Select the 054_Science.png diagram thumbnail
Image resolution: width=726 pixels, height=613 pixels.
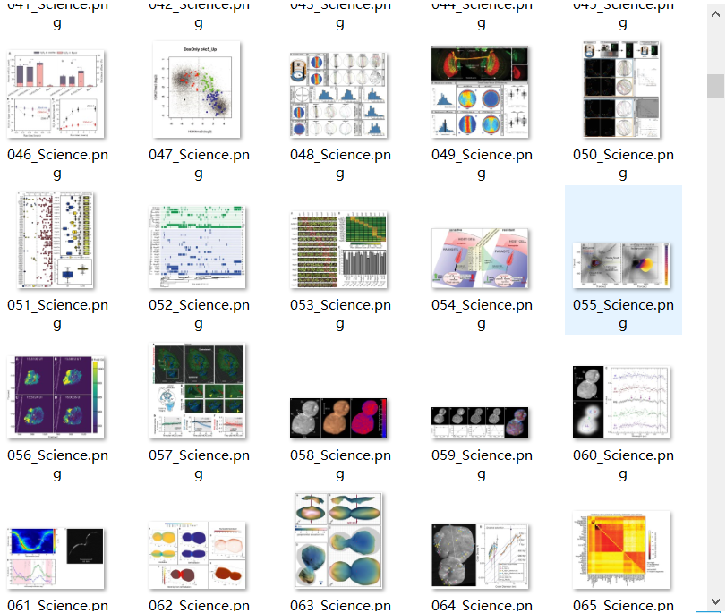(480, 258)
